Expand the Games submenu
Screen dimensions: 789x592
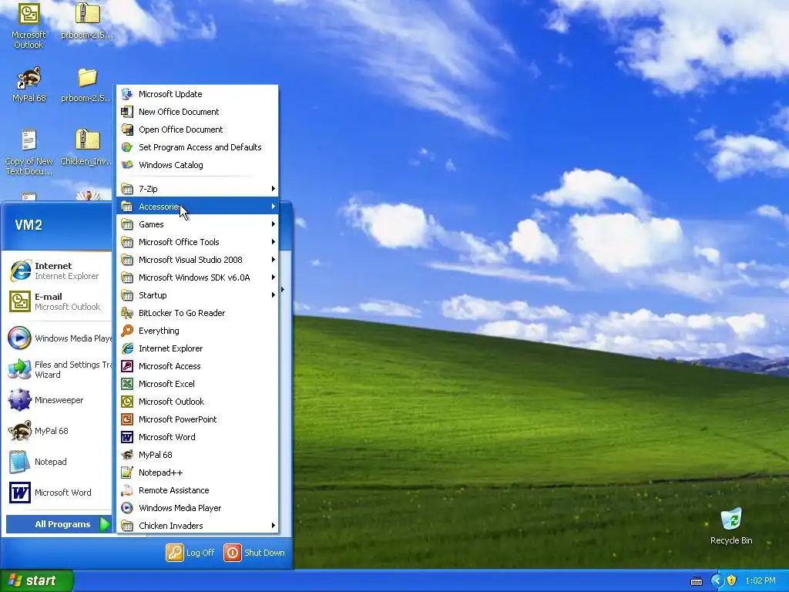[197, 224]
